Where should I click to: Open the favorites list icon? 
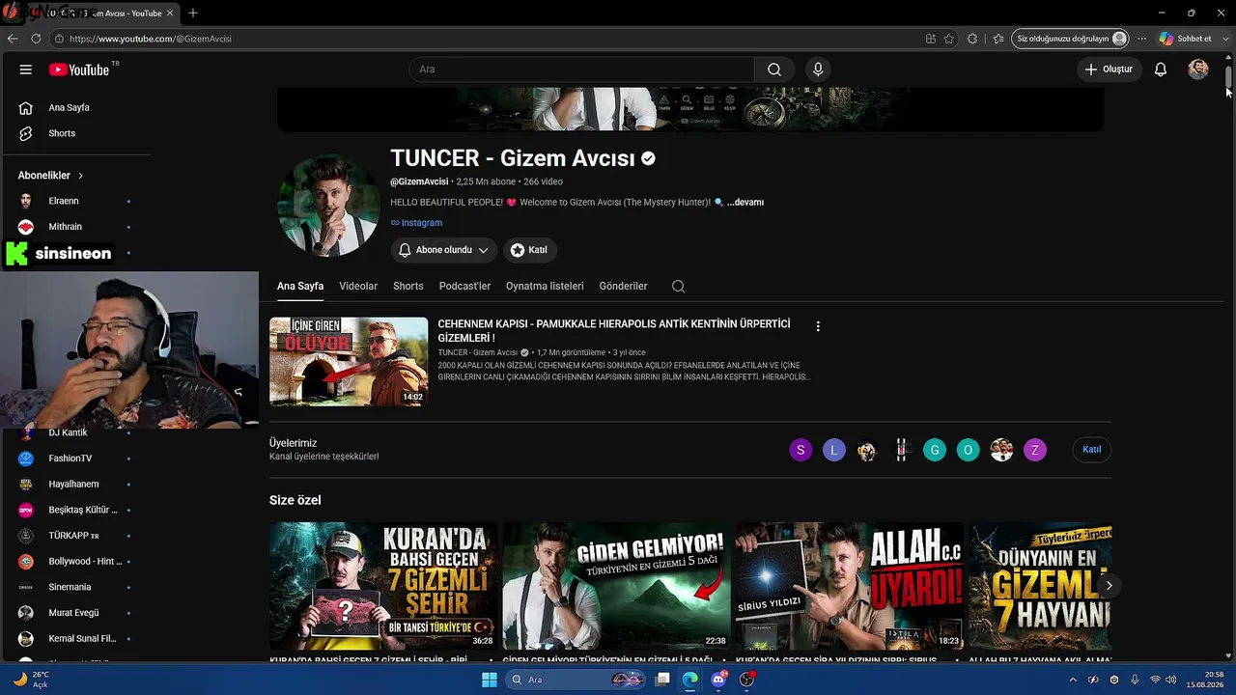pyautogui.click(x=998, y=39)
